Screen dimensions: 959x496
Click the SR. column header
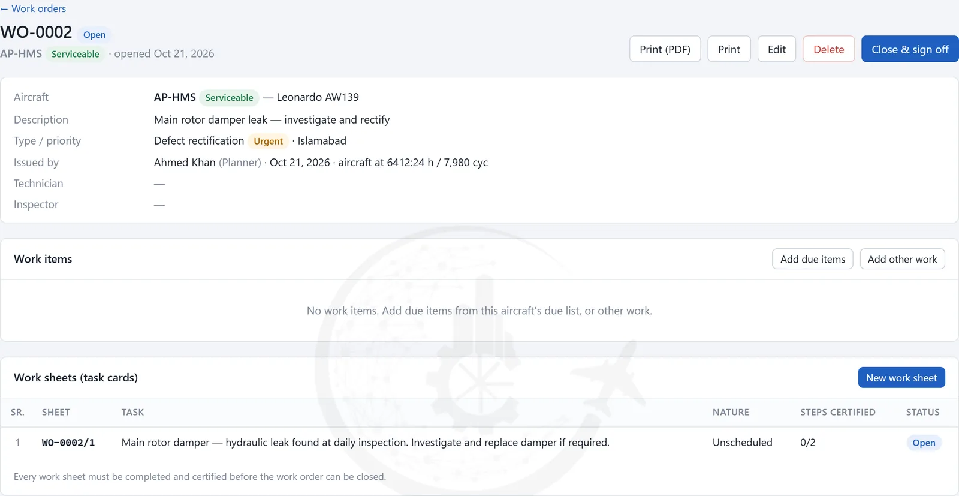click(17, 412)
